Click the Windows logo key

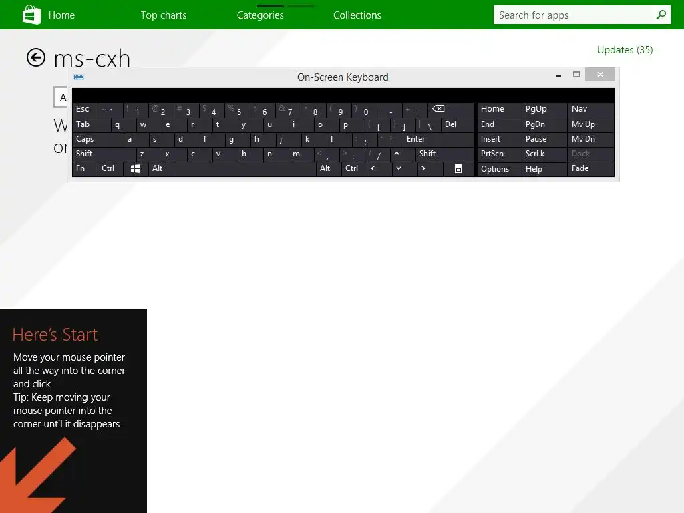click(x=135, y=169)
